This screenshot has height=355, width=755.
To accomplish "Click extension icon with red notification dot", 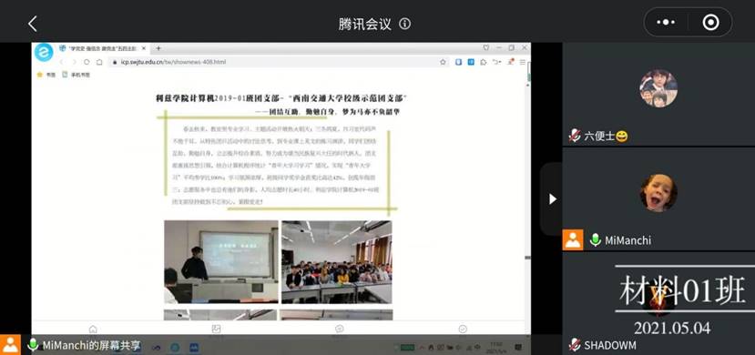I will (510, 62).
